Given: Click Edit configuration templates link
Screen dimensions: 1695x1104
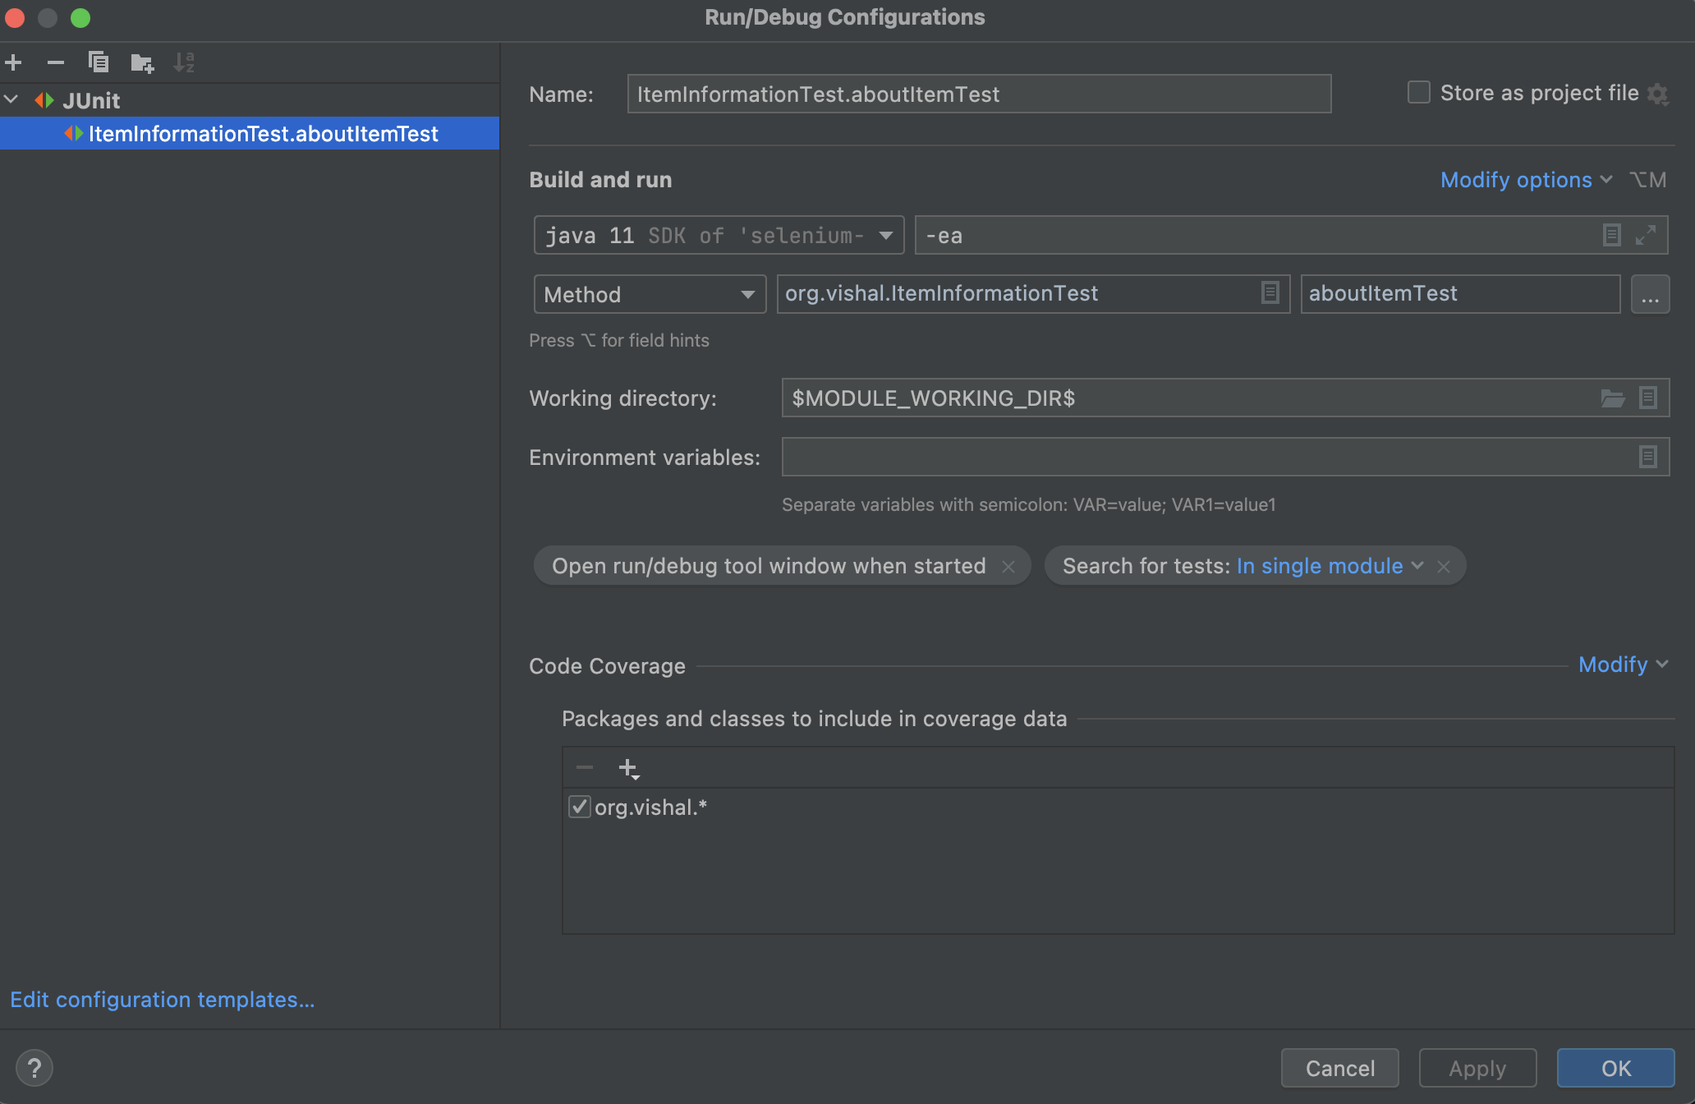Looking at the screenshot, I should [x=163, y=1000].
